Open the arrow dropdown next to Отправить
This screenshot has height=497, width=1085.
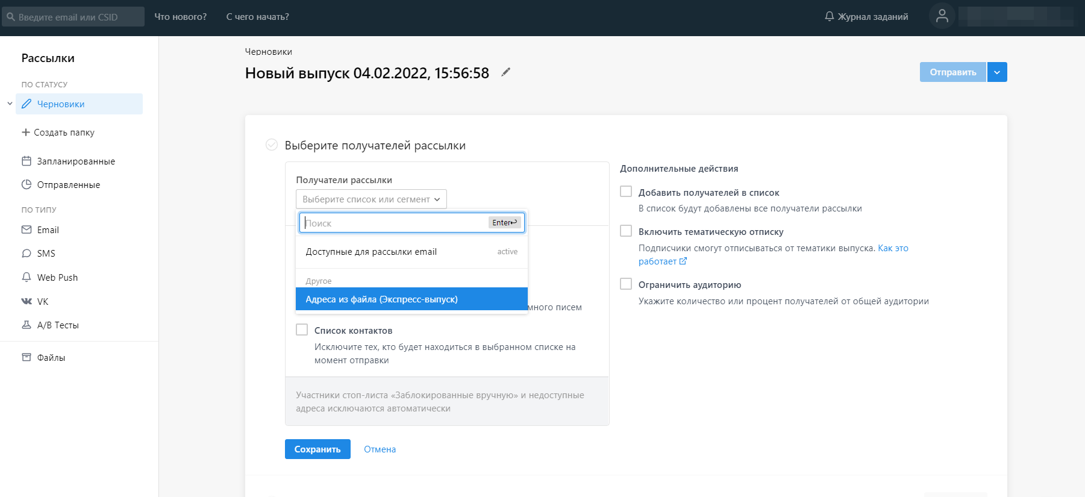[997, 72]
